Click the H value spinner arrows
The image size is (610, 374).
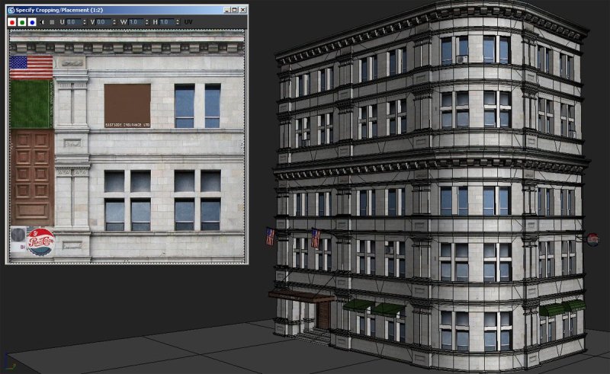click(177, 22)
